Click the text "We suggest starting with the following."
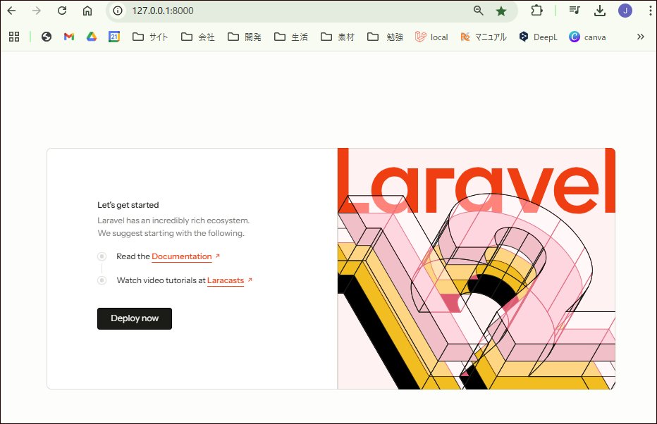657x424 pixels. pos(171,232)
